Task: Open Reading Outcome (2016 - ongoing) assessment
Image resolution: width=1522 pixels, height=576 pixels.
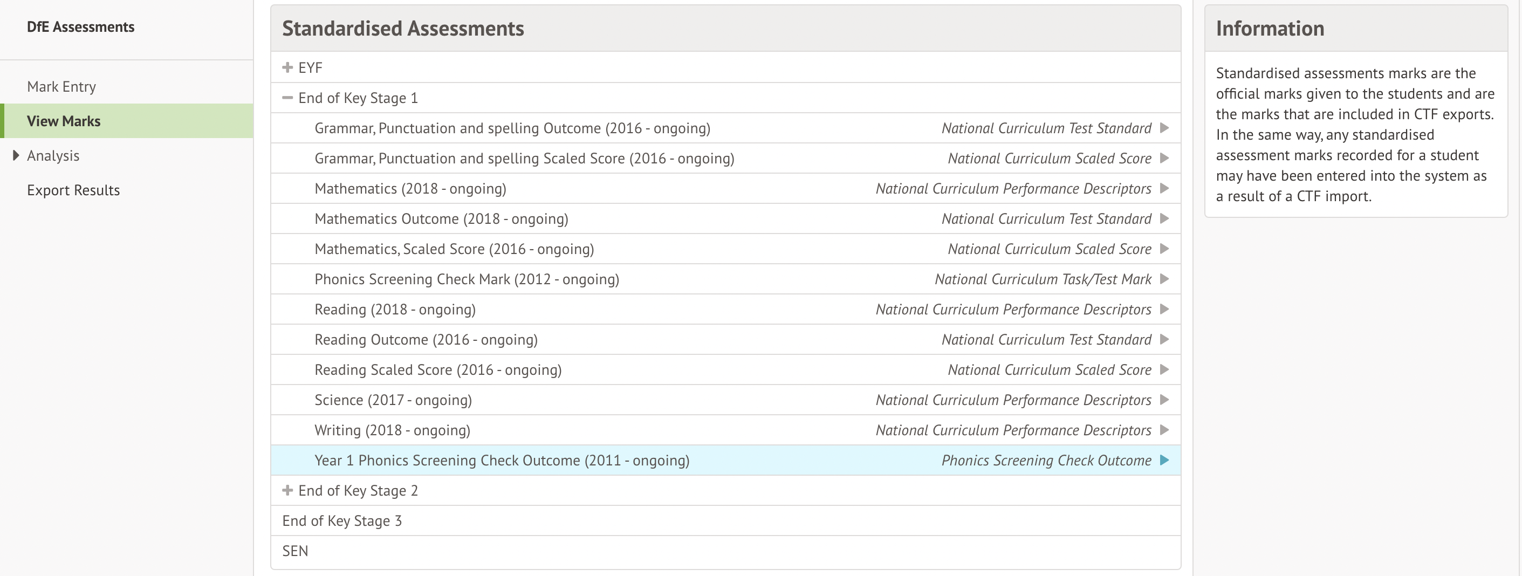Action: 426,340
